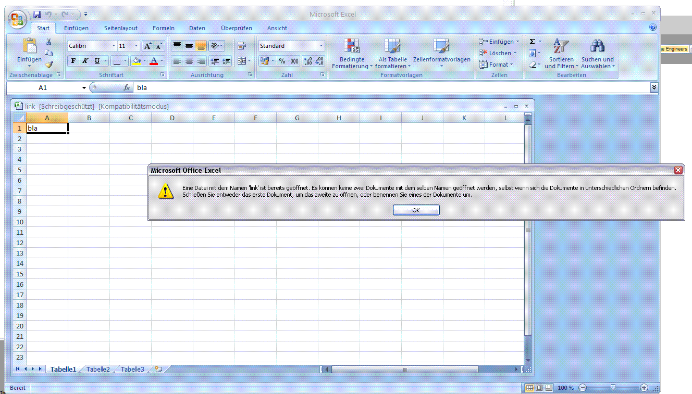The height and width of the screenshot is (394, 692).
Task: Center cell text horizontally
Action: (189, 61)
